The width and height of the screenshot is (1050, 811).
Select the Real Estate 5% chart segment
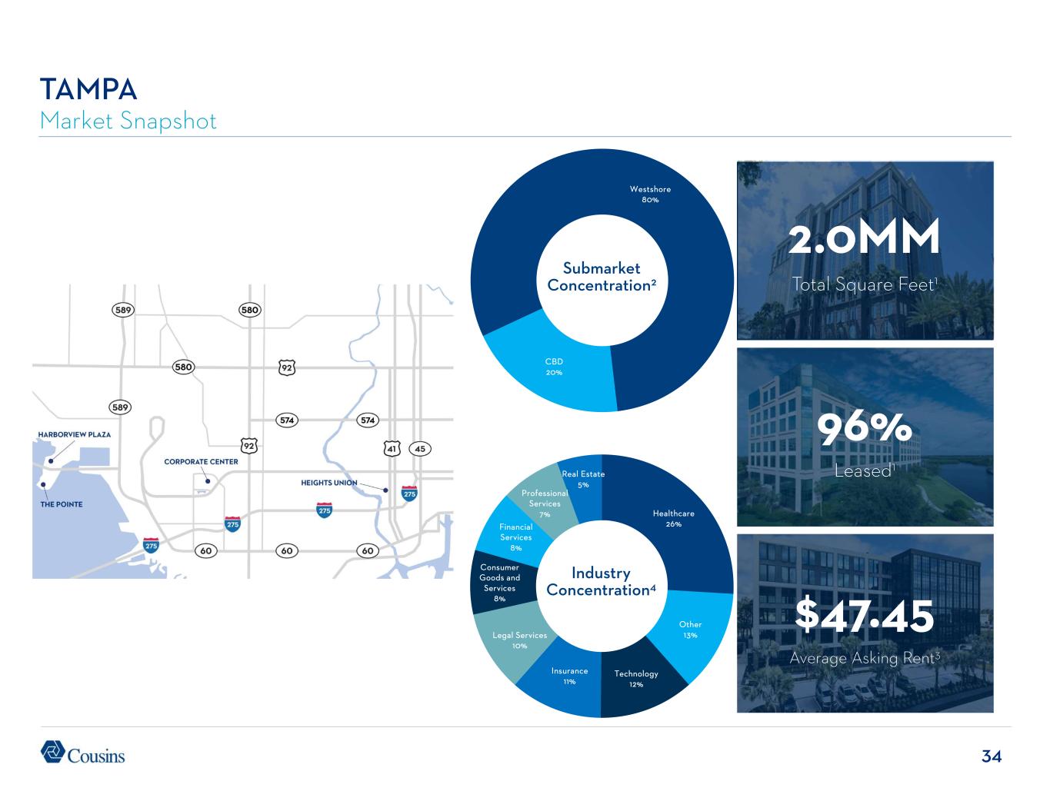click(584, 480)
